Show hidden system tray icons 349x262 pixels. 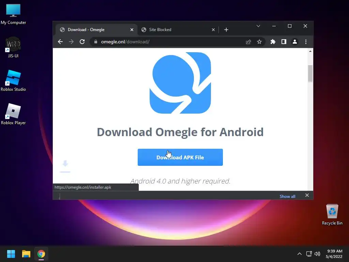coord(300,254)
